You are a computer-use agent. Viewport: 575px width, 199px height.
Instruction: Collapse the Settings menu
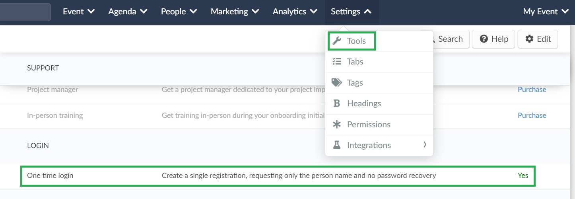pos(352,12)
